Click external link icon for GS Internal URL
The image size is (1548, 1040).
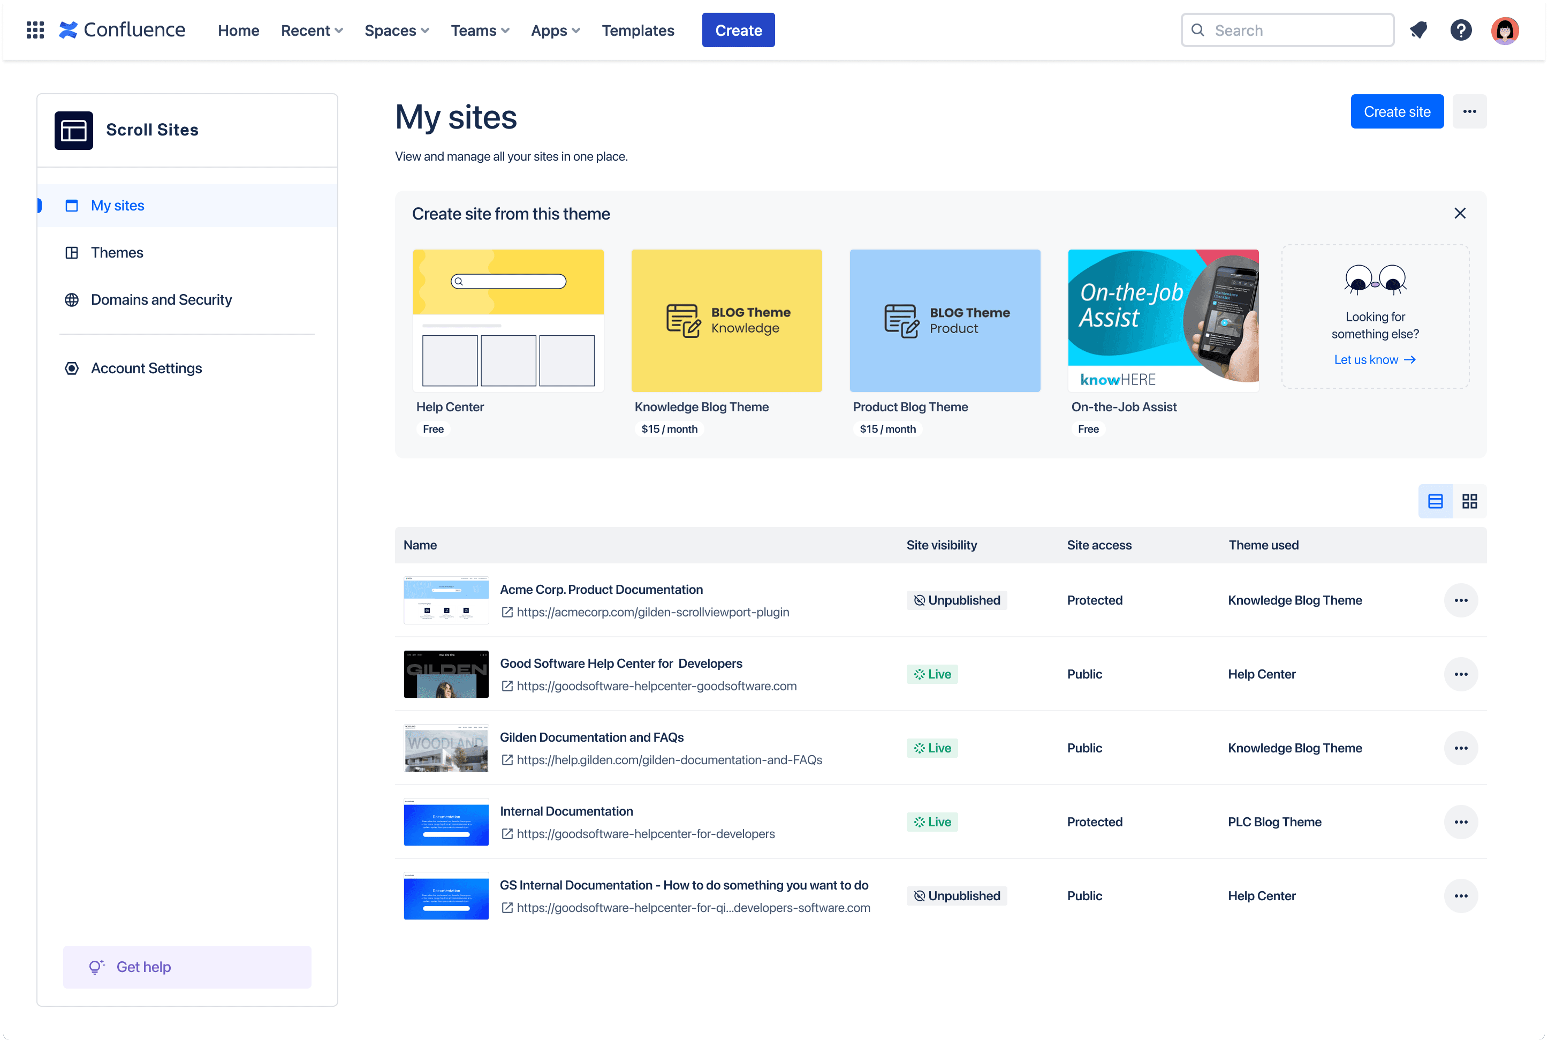(x=506, y=907)
